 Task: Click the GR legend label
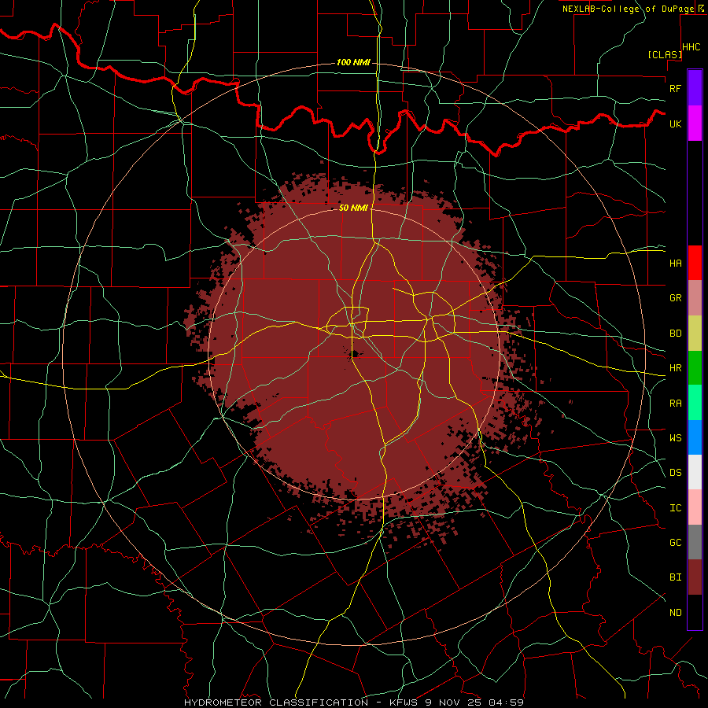click(x=676, y=298)
